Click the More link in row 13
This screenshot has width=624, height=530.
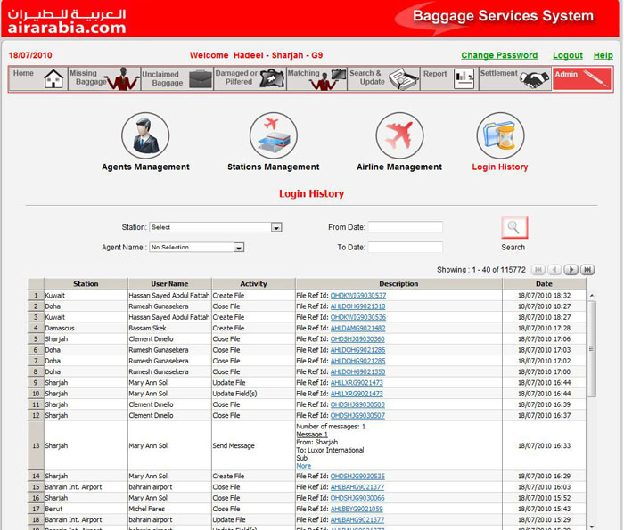coord(303,466)
